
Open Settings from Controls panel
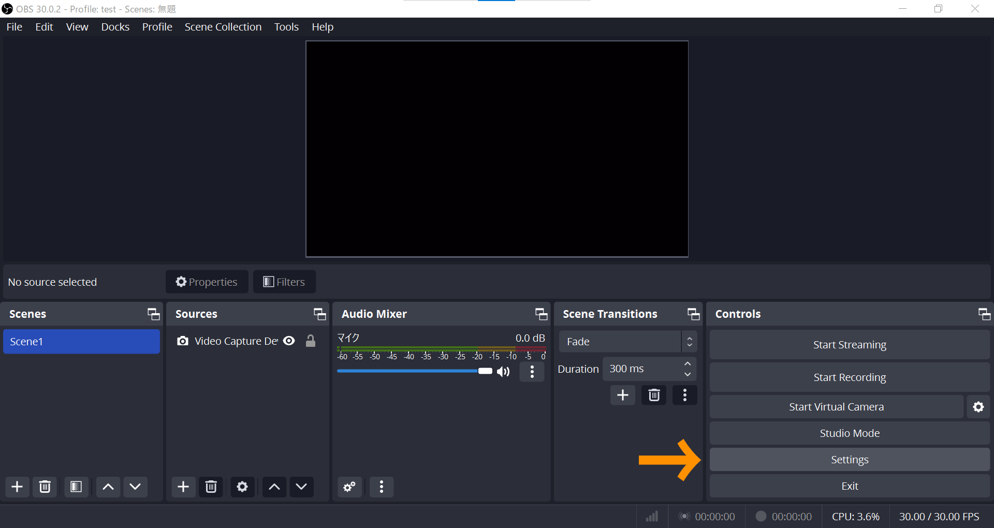850,460
